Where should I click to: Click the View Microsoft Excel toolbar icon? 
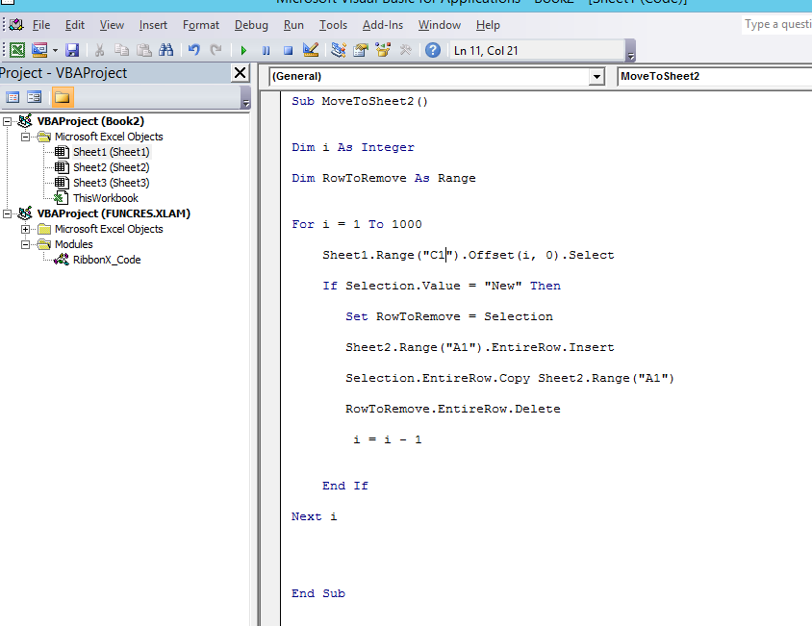17,50
